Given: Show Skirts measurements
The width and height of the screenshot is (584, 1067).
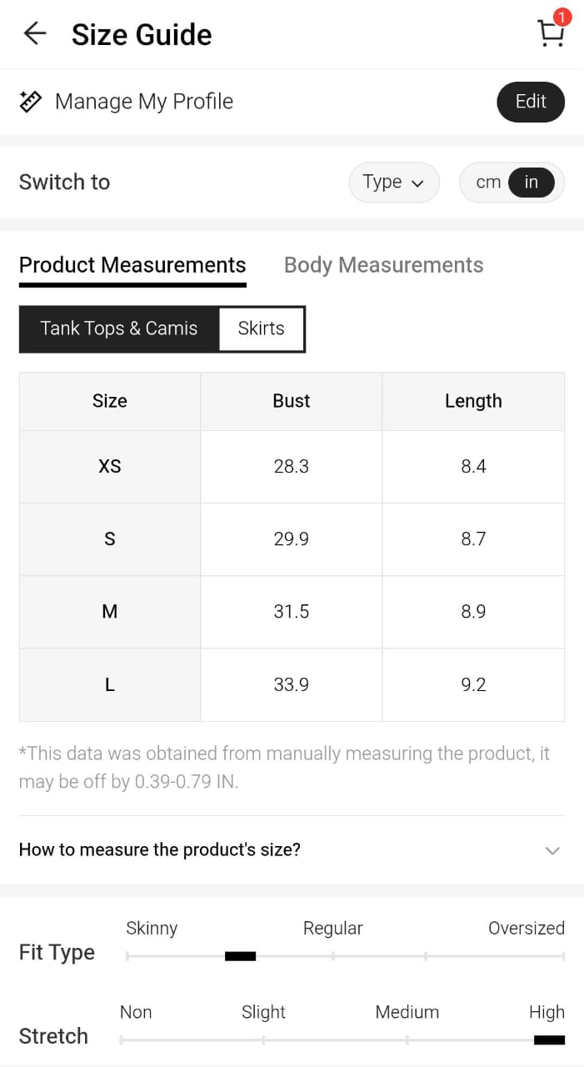Looking at the screenshot, I should click(261, 328).
